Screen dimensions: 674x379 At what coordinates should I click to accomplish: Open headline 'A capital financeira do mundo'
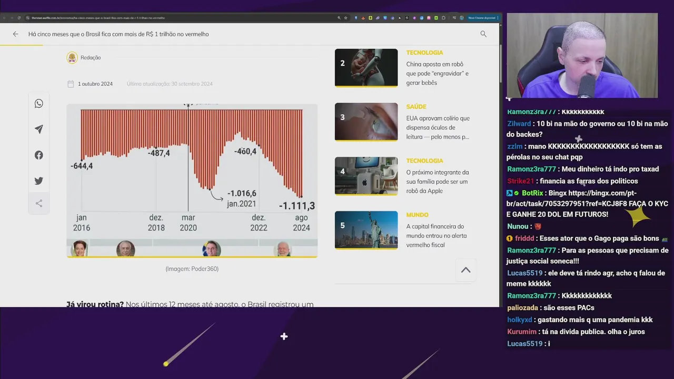436,236
